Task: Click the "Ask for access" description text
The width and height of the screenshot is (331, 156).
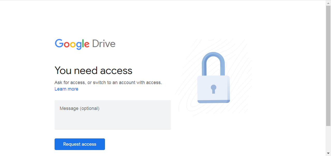Action: pos(108,83)
